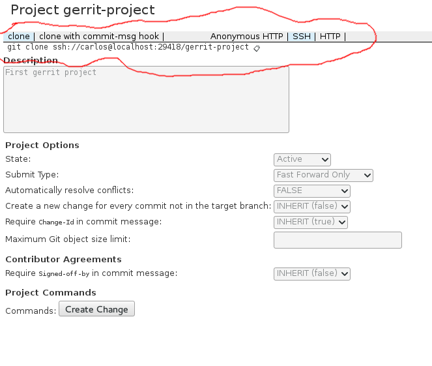Click the Submit Type dropdown chevron arrow
The image size is (432, 366).
tap(367, 175)
